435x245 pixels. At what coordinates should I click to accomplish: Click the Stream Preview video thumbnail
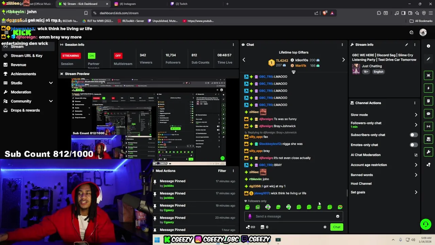coord(149,121)
